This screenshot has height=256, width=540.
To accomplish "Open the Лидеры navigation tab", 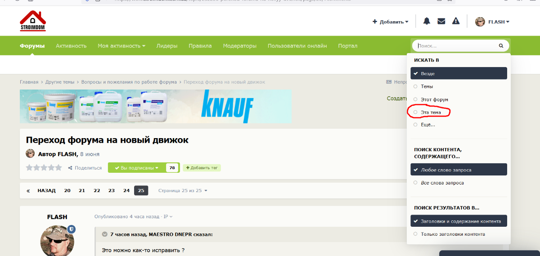I will 167,46.
